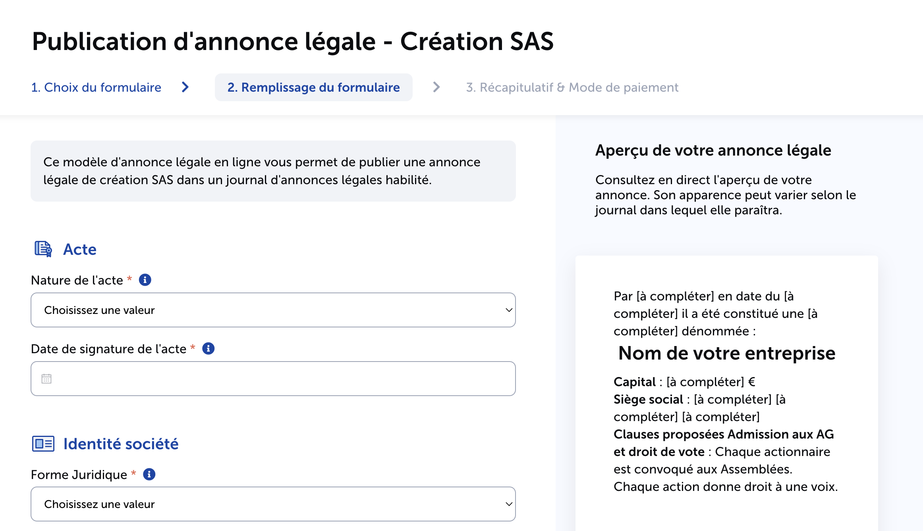Click Nom de votre entreprise preview title

point(726,353)
